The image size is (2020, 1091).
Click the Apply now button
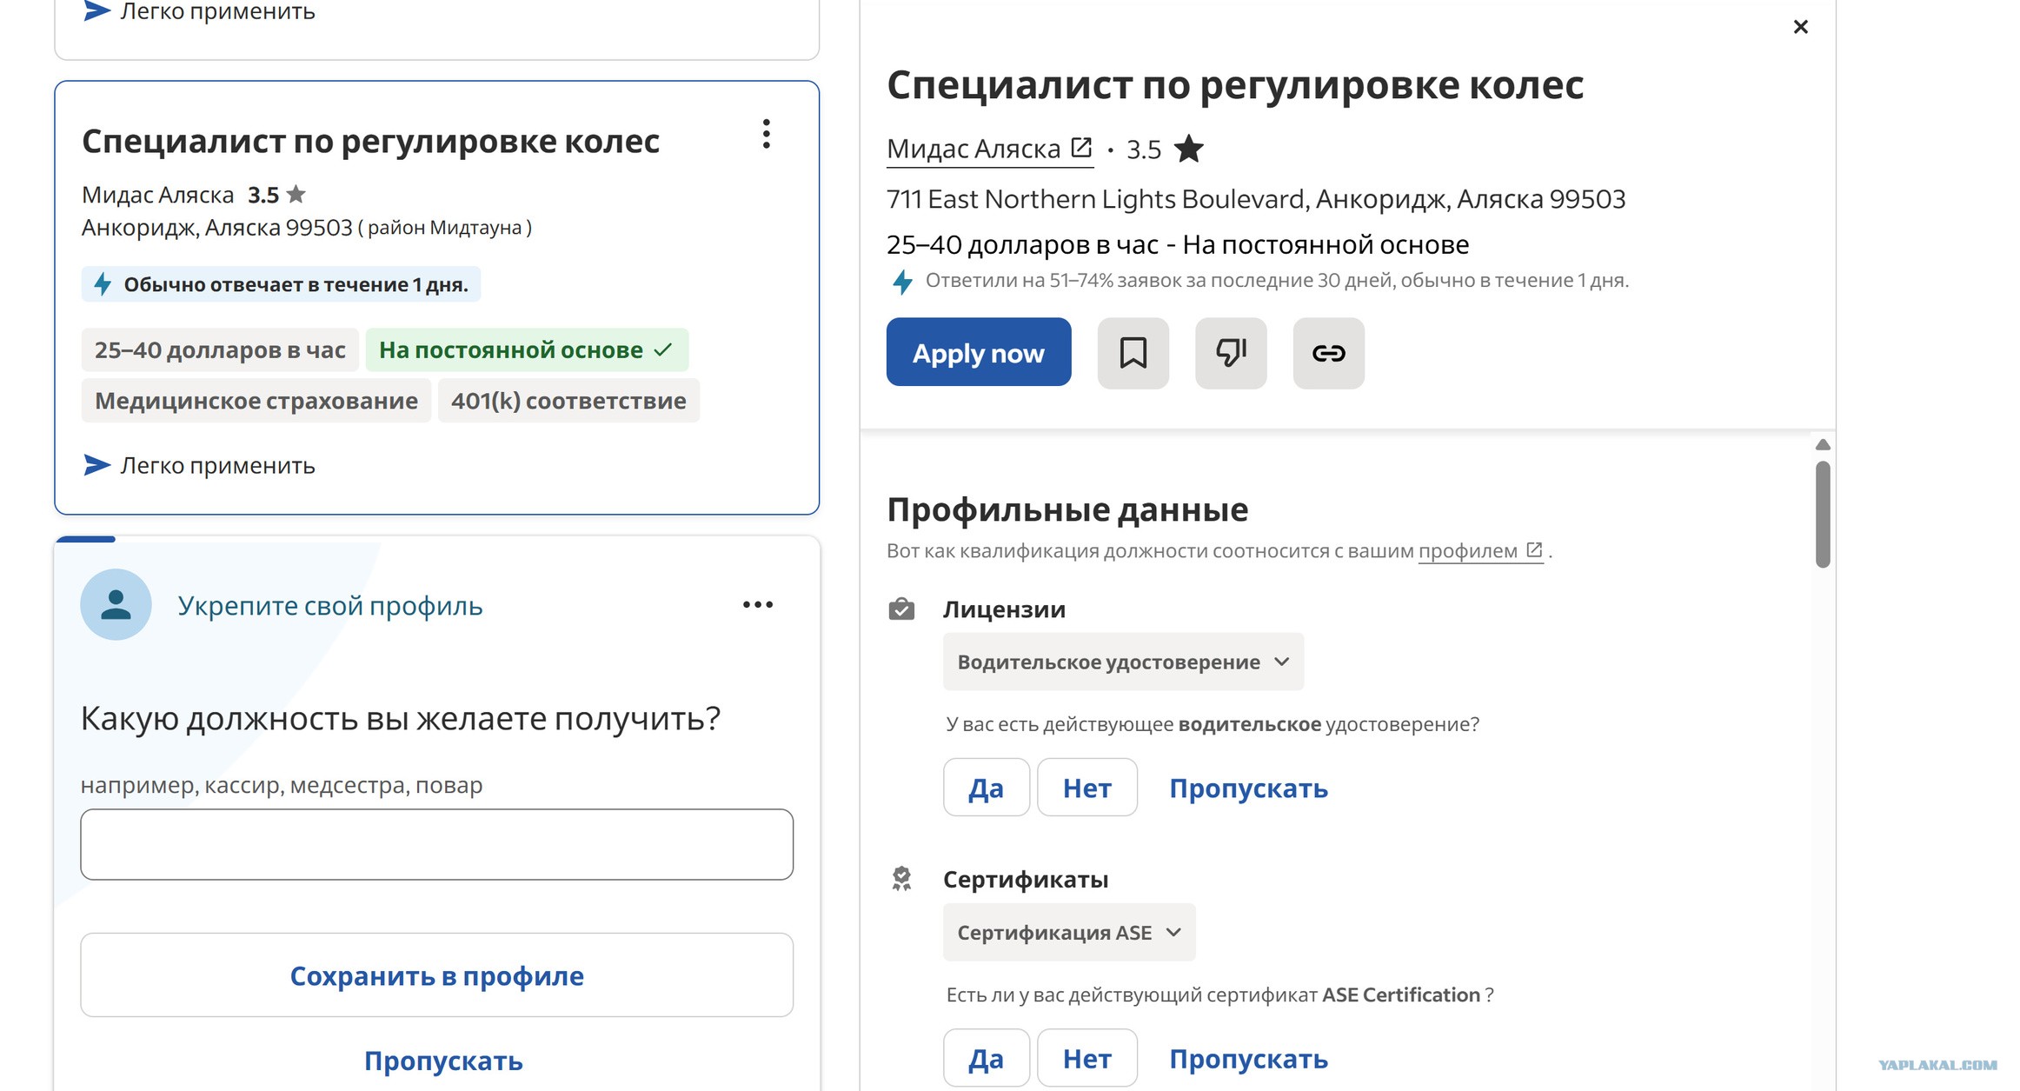[979, 352]
